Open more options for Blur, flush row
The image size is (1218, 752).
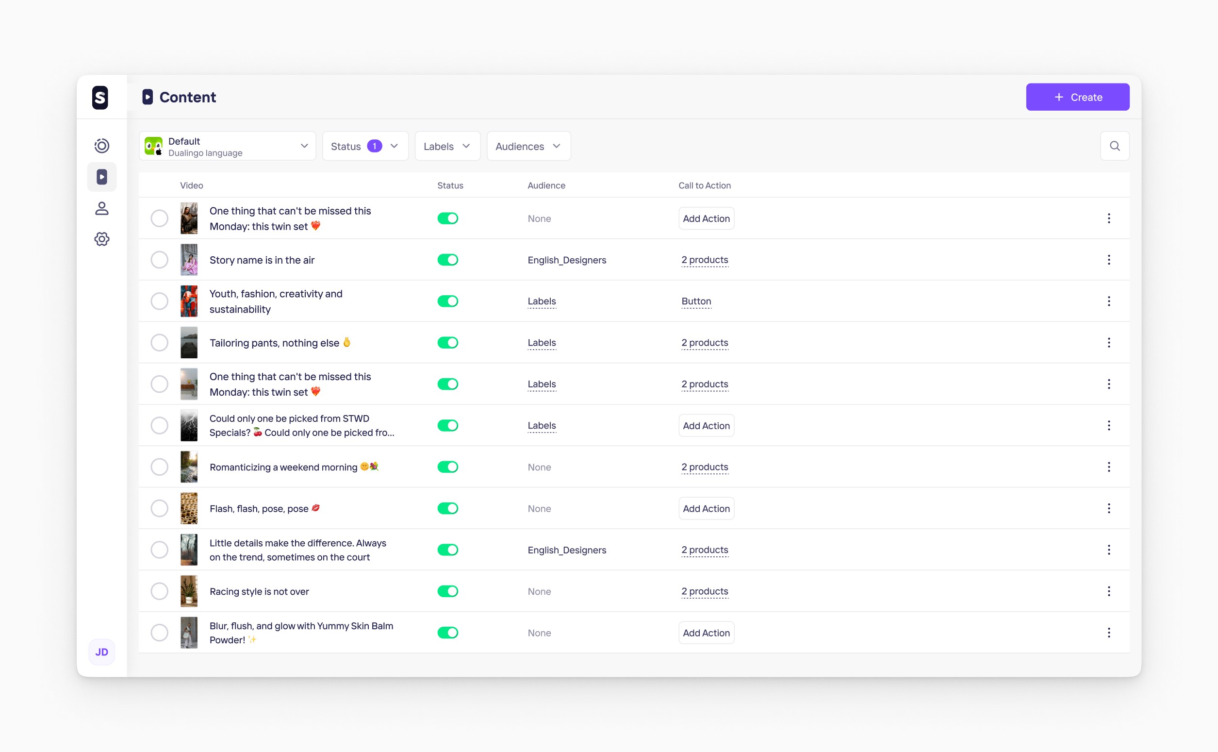click(1109, 633)
